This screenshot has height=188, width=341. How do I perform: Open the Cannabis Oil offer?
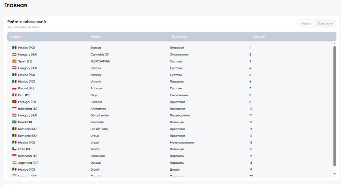[99, 54]
